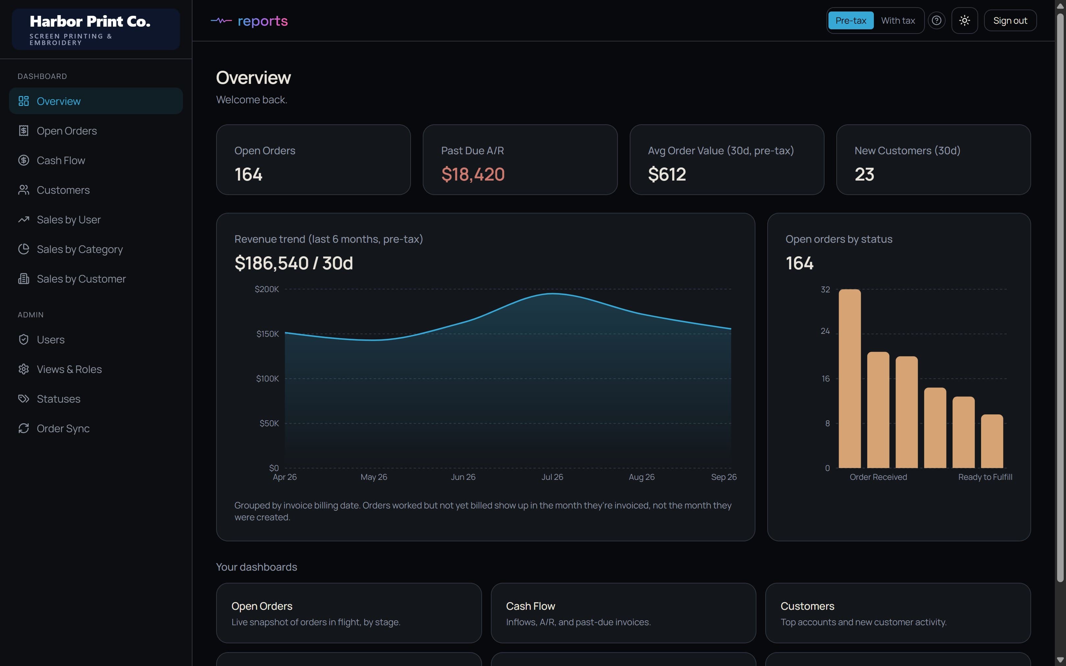Click the Views & Roles gear icon
1066x666 pixels.
(x=24, y=369)
